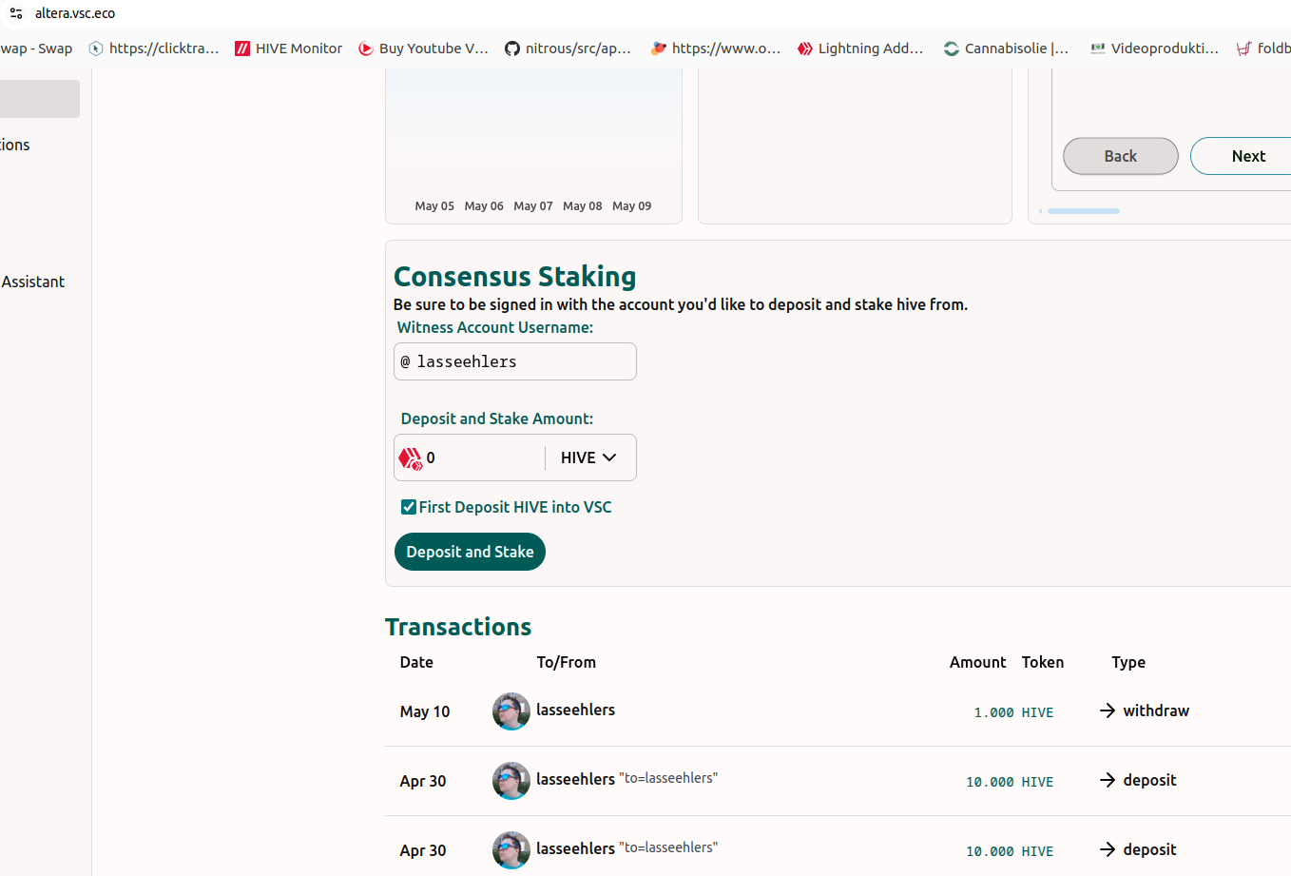This screenshot has width=1291, height=876.
Task: Click the deposit amount input field
Action: tap(481, 457)
